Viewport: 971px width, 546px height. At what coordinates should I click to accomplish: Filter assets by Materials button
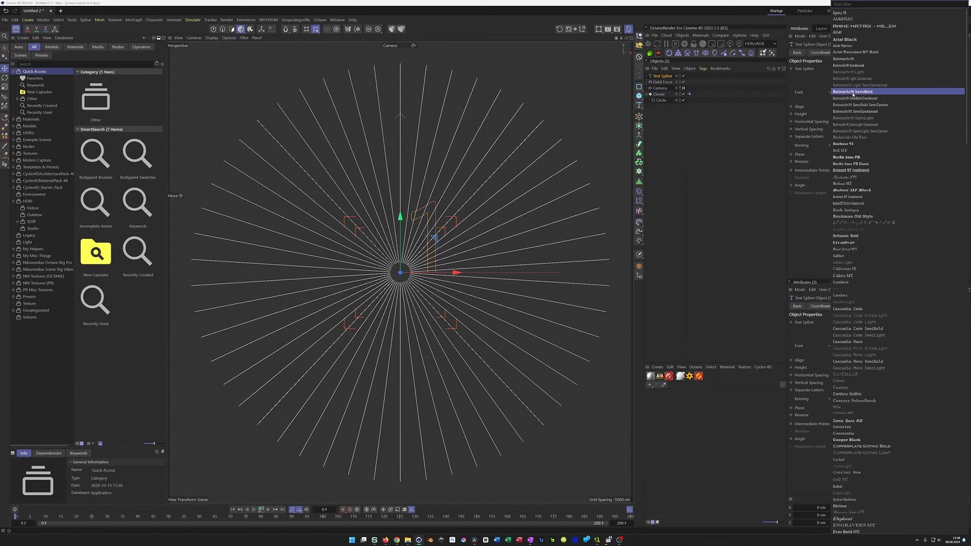coord(75,47)
